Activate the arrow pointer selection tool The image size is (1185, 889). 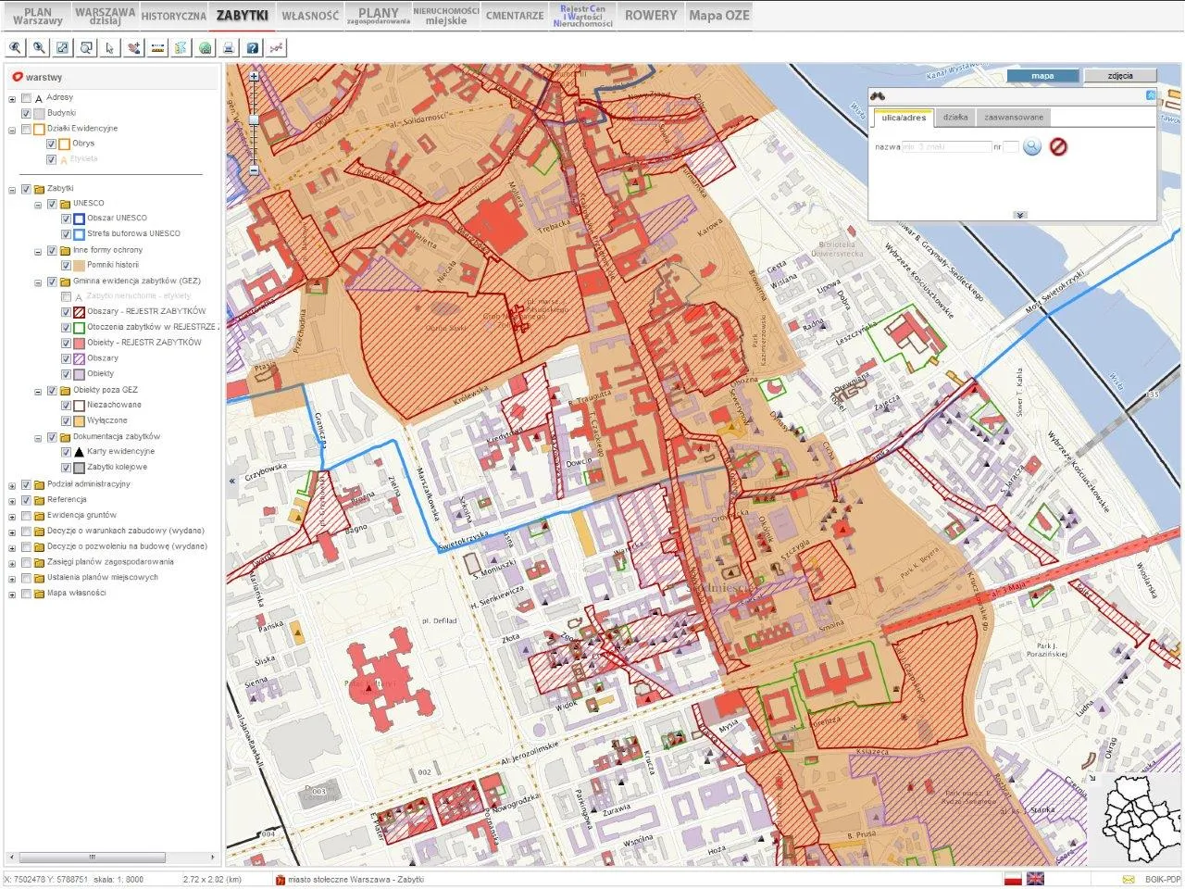(110, 48)
